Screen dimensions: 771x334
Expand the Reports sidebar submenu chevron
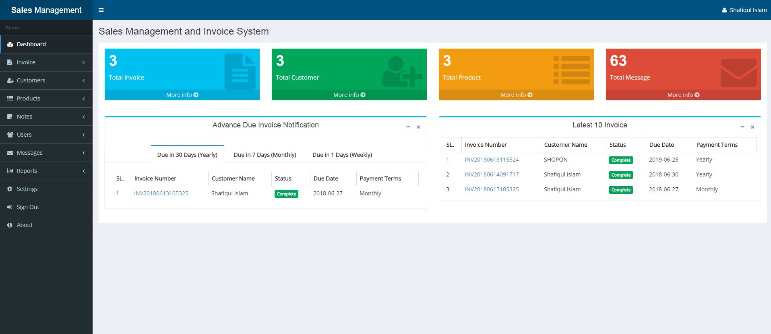click(84, 171)
